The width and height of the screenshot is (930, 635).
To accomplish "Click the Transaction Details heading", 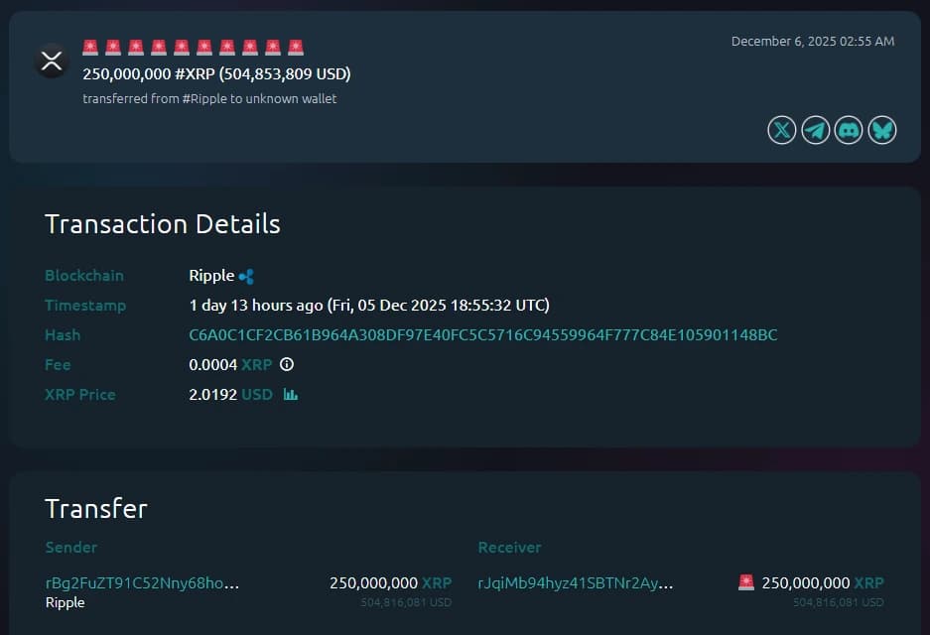I will pyautogui.click(x=162, y=224).
